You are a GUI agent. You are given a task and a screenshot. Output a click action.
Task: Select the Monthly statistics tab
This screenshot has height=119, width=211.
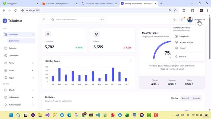175,98
